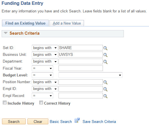
Task: Open Empl Record operator dropdown
Action: (42, 96)
